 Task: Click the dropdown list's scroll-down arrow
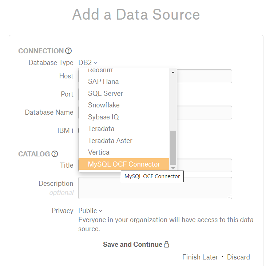[x=173, y=168]
